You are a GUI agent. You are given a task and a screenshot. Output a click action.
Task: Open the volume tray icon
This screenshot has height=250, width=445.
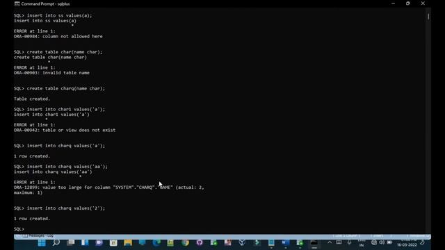point(382,242)
